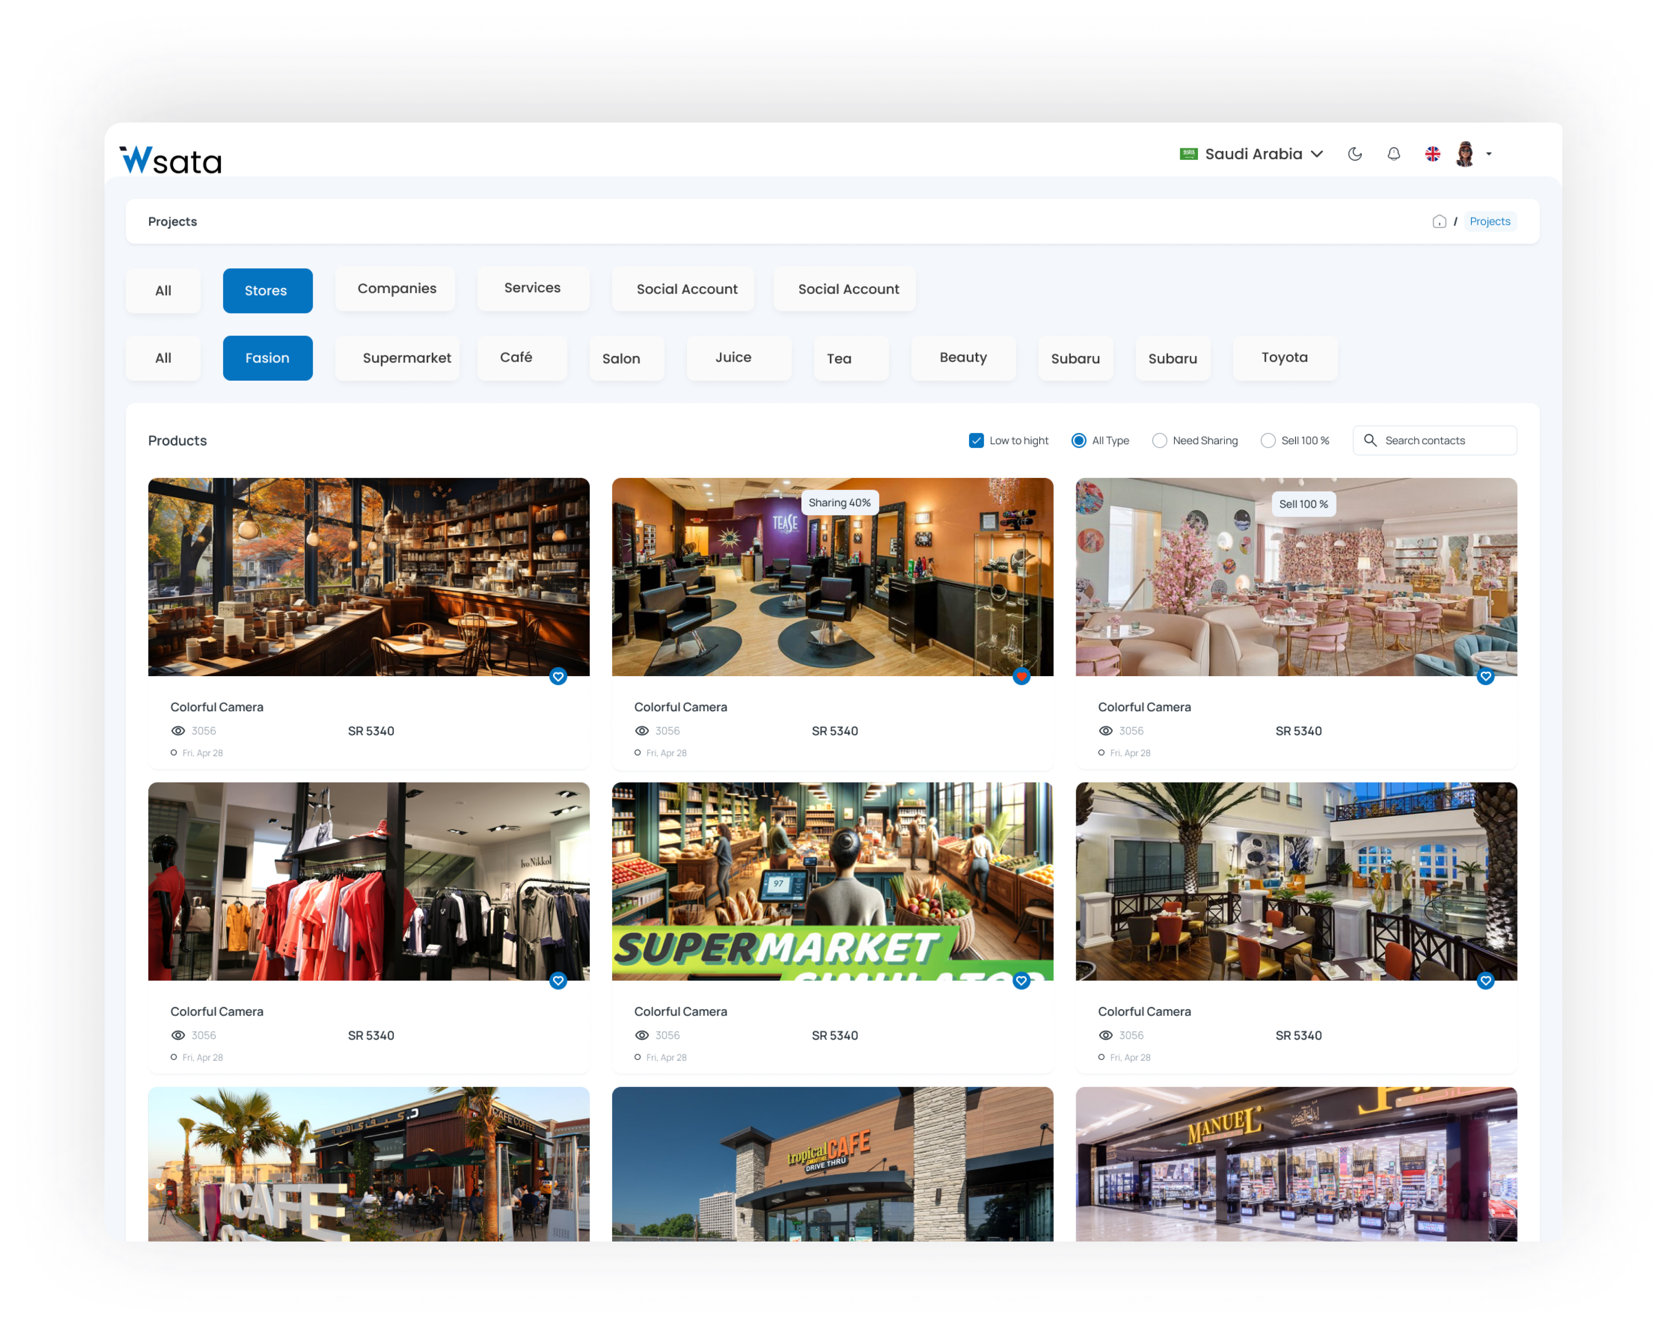The height and width of the screenshot is (1328, 1674).
Task: Switch to the Companies category tab
Action: coord(396,289)
